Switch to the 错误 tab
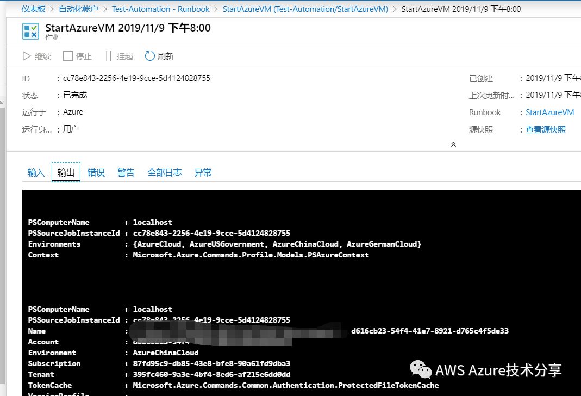This screenshot has height=396, width=581. 96,173
